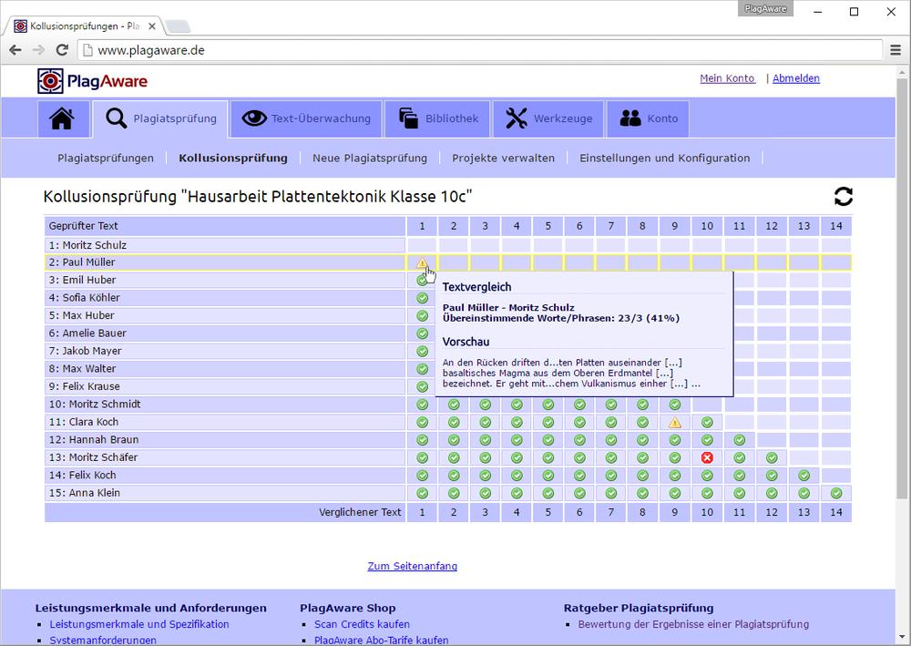Screen dimensions: 911x646
Task: Click warning icon in Clara Koch row
Action: (674, 423)
